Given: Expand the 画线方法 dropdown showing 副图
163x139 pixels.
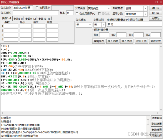Looking at the screenshot, I should (x=146, y=8).
